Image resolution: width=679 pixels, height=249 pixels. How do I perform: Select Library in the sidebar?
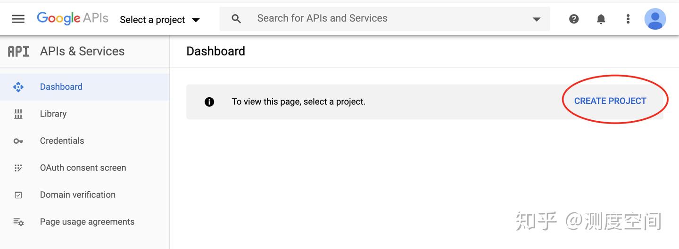[53, 114]
